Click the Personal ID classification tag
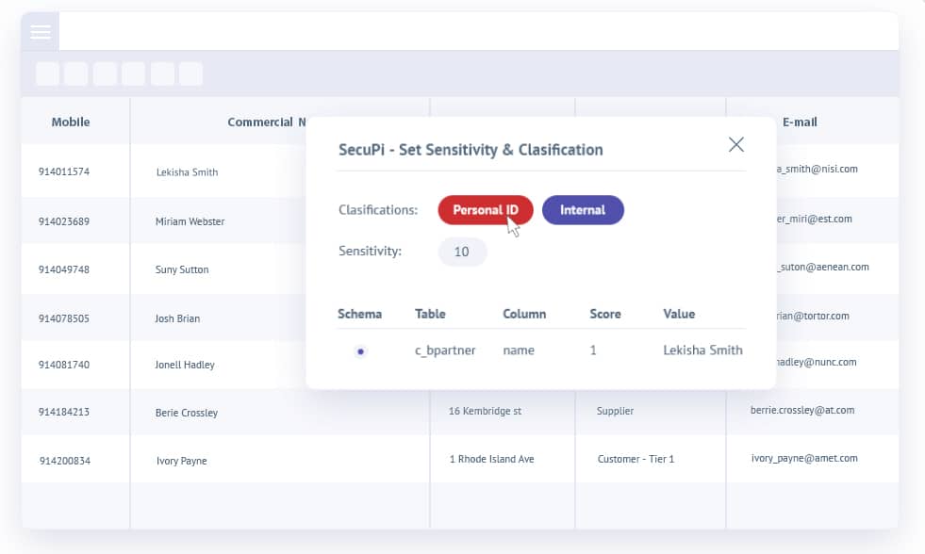Viewport: 925px width, 554px height. (x=486, y=210)
